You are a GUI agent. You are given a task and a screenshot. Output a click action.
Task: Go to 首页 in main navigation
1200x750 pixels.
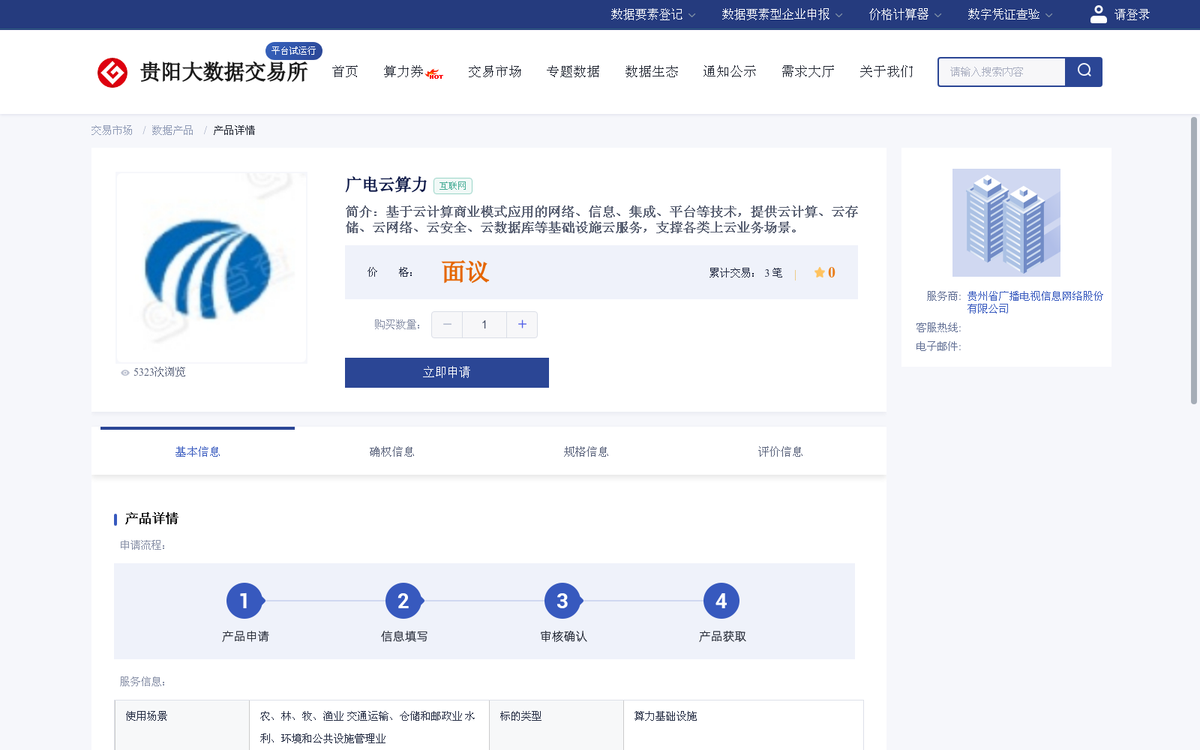345,71
